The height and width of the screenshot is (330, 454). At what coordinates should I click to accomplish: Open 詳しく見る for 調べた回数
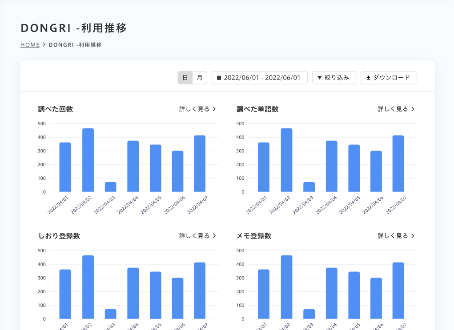click(197, 109)
